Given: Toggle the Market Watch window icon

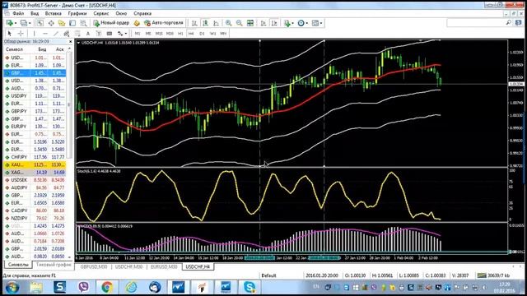Looking at the screenshot, I should tap(40, 23).
